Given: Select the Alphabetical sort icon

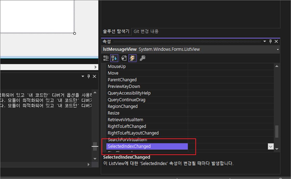Looking at the screenshot, I should point(114,58).
